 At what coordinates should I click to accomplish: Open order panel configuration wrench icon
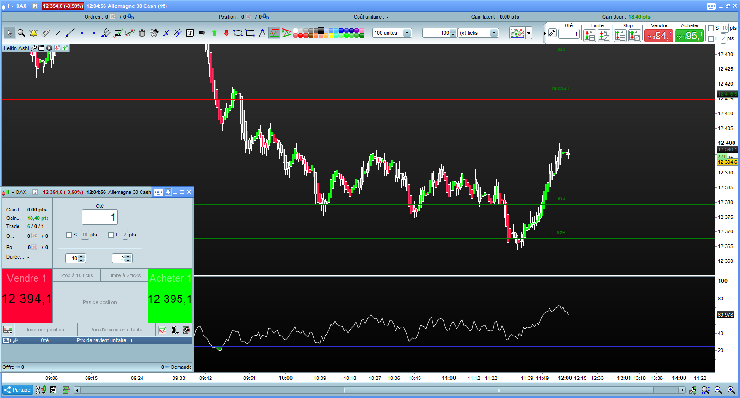[186, 330]
